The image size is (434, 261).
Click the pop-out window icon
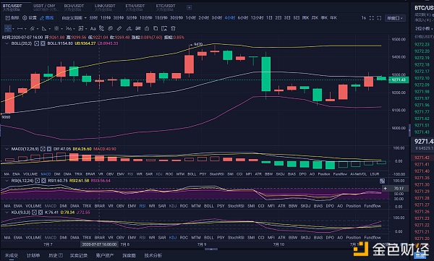coord(379,18)
